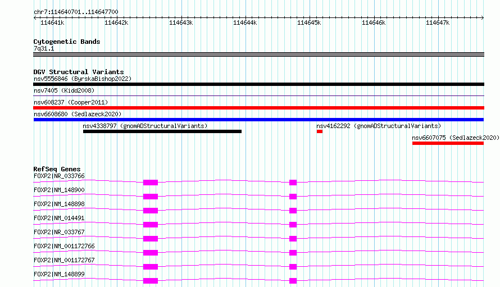Select the narrow exon of transcript NM_148899
Image resolution: width=500 pixels, height=287 pixels.
(x=293, y=281)
